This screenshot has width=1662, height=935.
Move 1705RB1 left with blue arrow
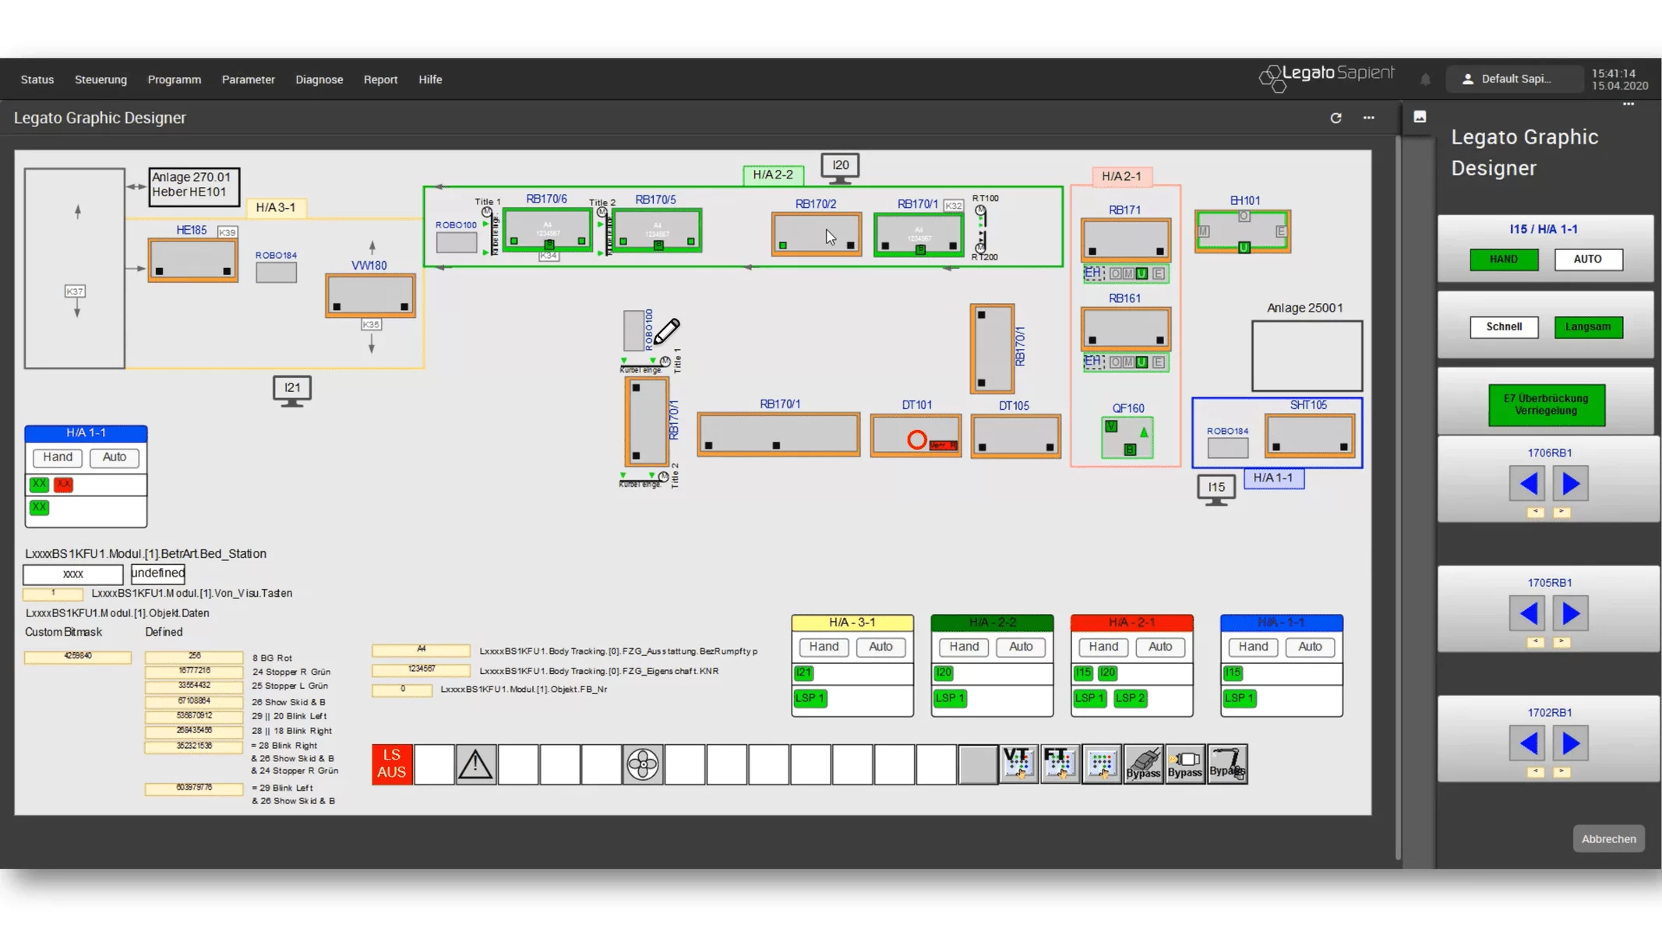pos(1528,614)
